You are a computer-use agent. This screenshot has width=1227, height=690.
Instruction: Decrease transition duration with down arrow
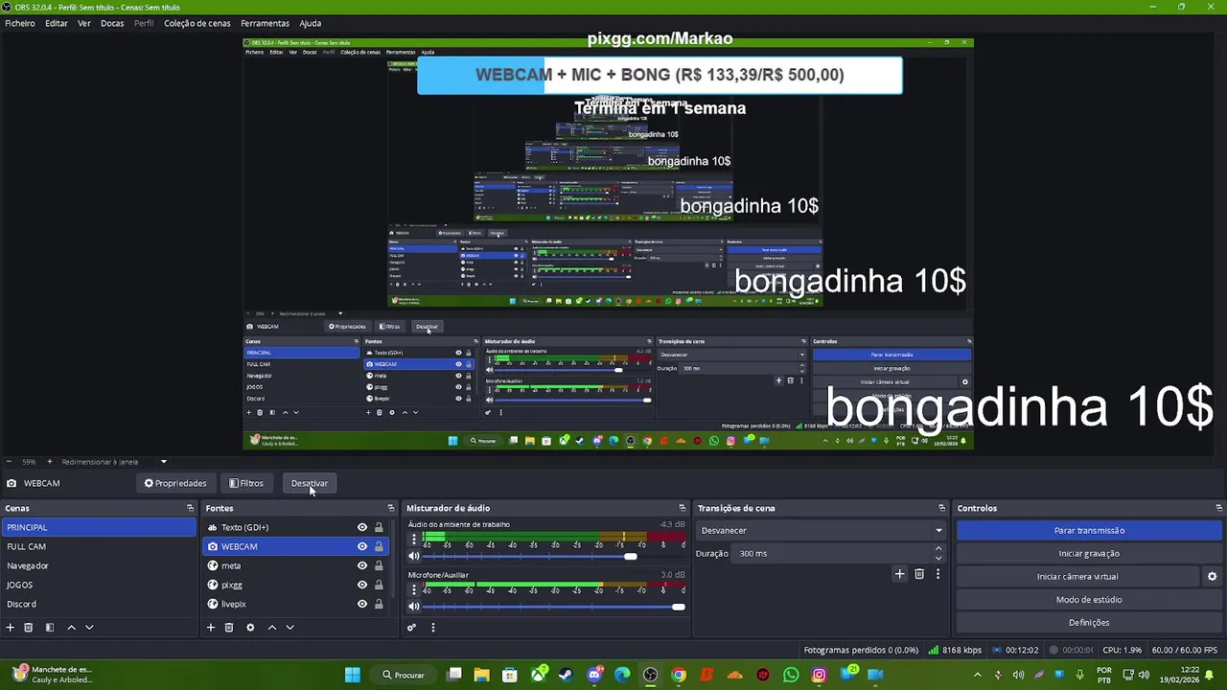click(x=938, y=558)
